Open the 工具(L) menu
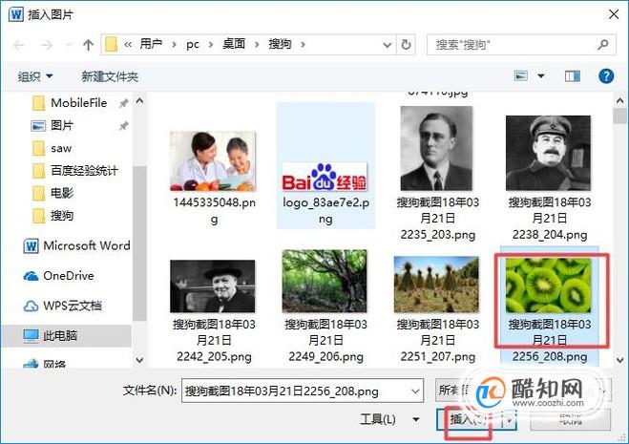This screenshot has width=629, height=444. [x=389, y=419]
